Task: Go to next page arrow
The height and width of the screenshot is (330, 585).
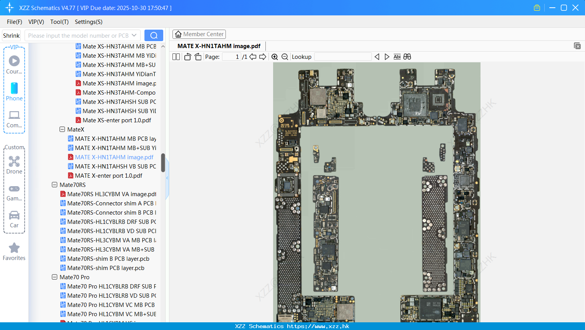Action: (x=263, y=57)
